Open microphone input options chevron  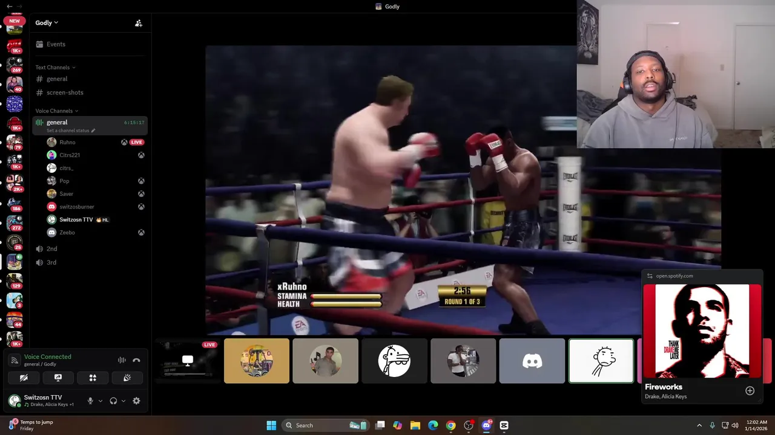pyautogui.click(x=100, y=401)
